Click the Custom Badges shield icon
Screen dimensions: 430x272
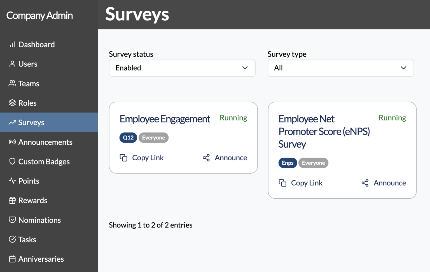tap(12, 161)
